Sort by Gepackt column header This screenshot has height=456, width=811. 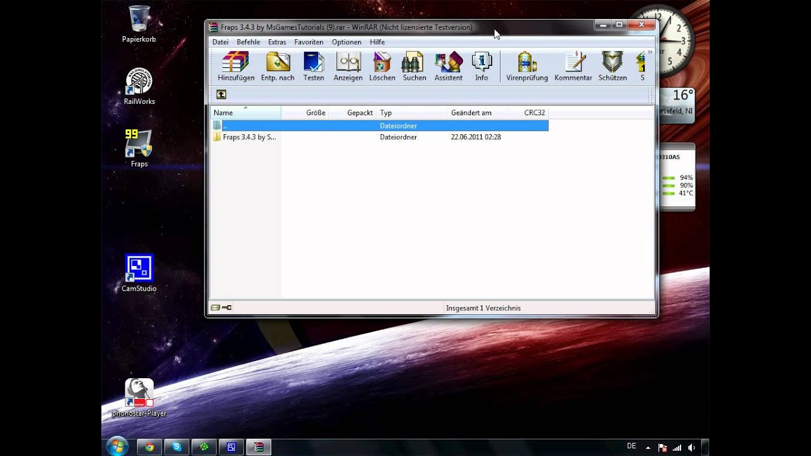[x=353, y=113]
